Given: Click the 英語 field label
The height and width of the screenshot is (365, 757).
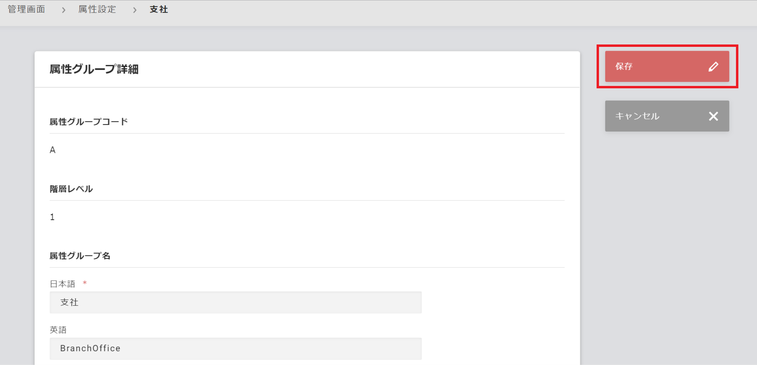Looking at the screenshot, I should coord(58,330).
